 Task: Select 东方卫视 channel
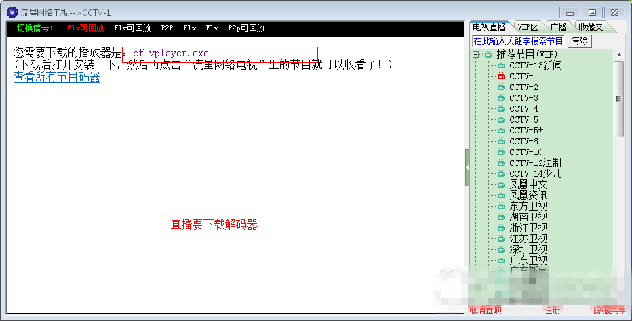pos(528,207)
